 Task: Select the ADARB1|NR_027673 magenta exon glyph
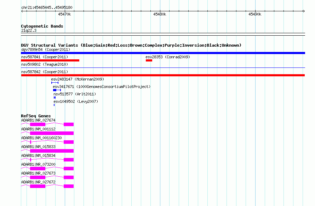pos(47,177)
